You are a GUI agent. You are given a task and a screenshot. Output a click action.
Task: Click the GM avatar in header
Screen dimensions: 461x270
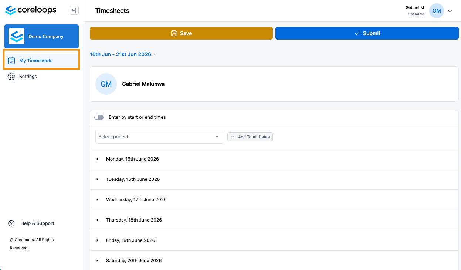pyautogui.click(x=437, y=11)
